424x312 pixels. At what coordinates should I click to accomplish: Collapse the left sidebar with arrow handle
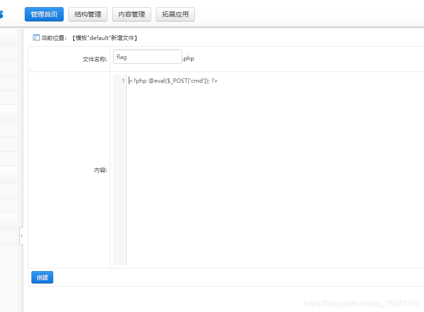tap(21, 236)
